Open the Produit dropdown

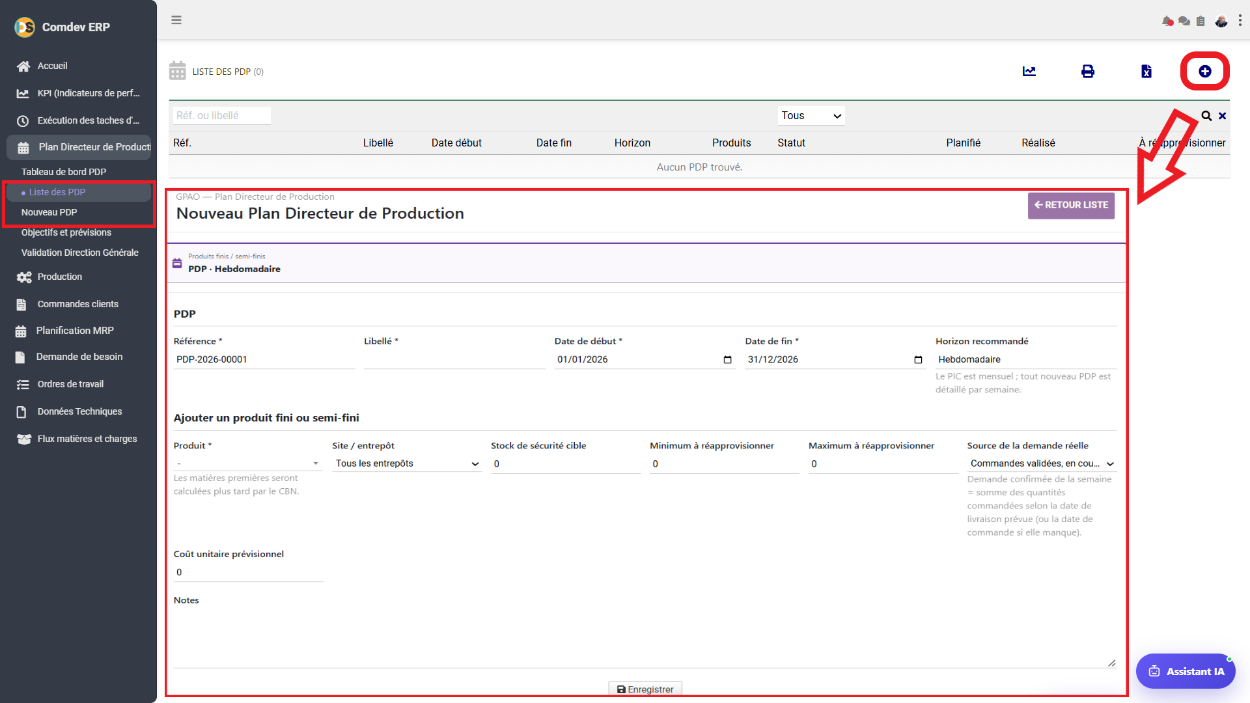(247, 463)
